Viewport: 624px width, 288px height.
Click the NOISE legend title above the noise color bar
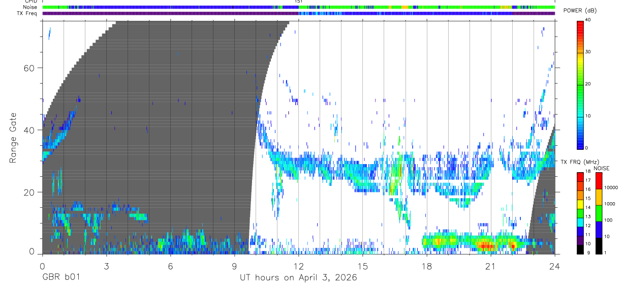click(602, 169)
